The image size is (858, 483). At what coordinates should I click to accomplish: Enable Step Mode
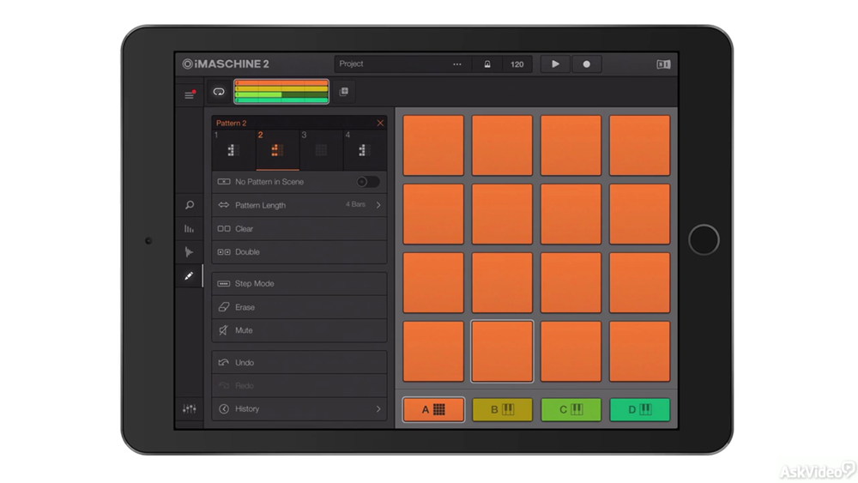tap(299, 284)
